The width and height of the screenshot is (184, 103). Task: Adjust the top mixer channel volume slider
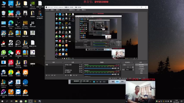tap(99, 68)
